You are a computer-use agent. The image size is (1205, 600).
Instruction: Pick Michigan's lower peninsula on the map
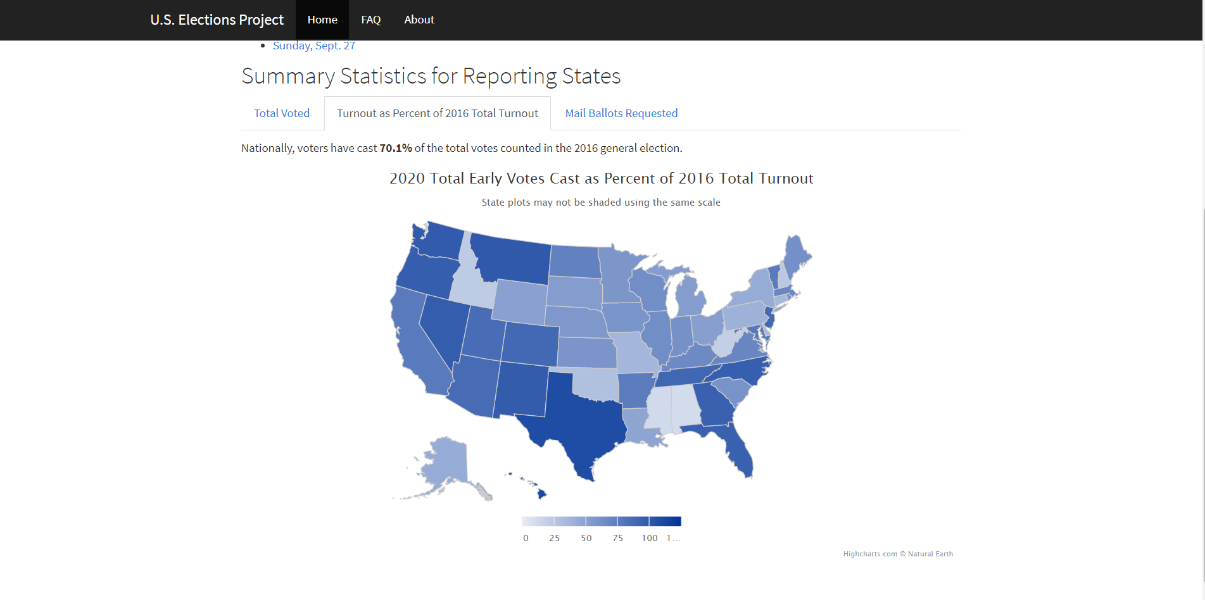point(690,299)
